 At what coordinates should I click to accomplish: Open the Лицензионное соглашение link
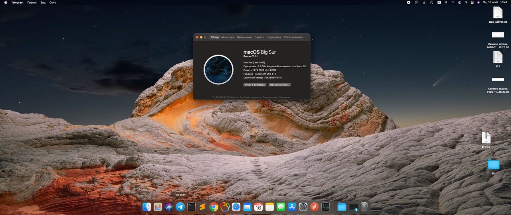click(277, 97)
